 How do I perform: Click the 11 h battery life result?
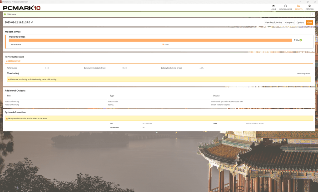coord(297,40)
